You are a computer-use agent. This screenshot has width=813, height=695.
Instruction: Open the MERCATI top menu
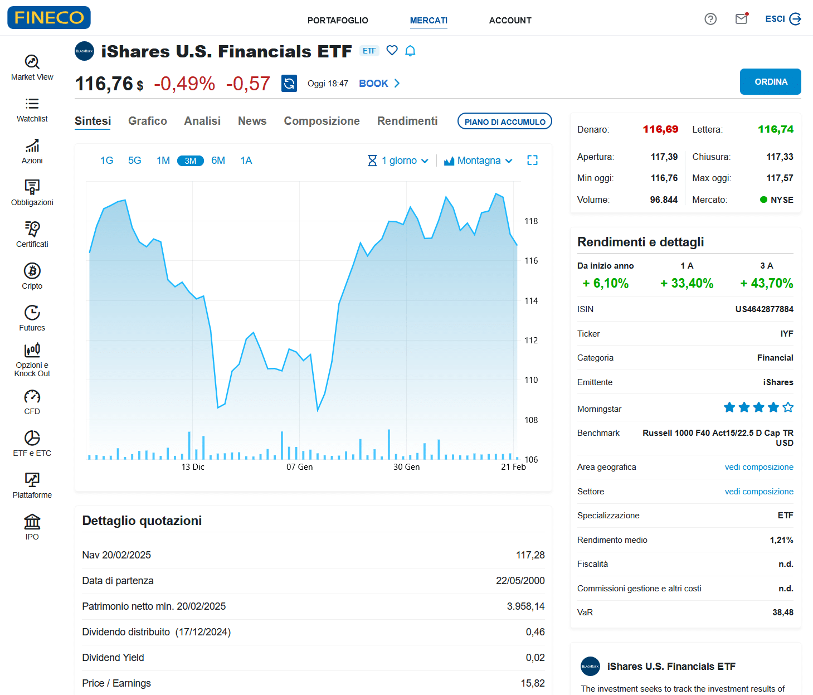(x=429, y=21)
